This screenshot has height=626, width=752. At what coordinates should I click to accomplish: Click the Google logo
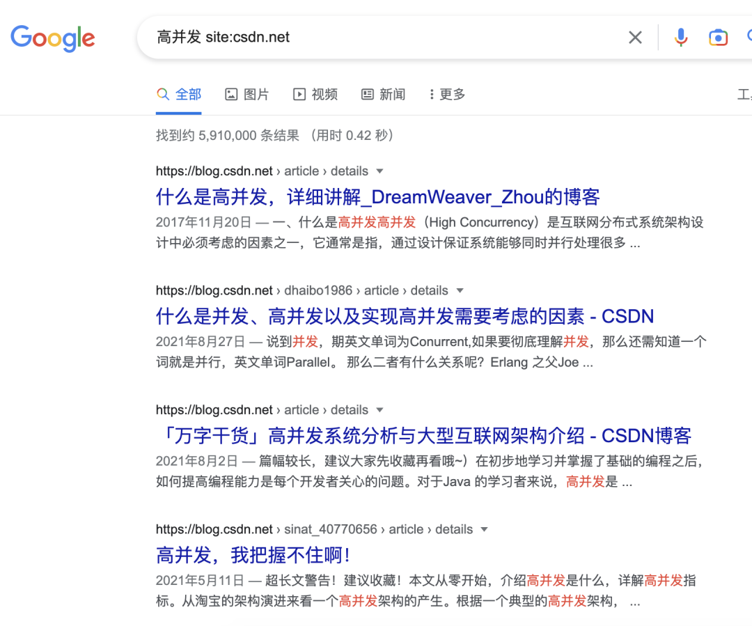click(53, 38)
